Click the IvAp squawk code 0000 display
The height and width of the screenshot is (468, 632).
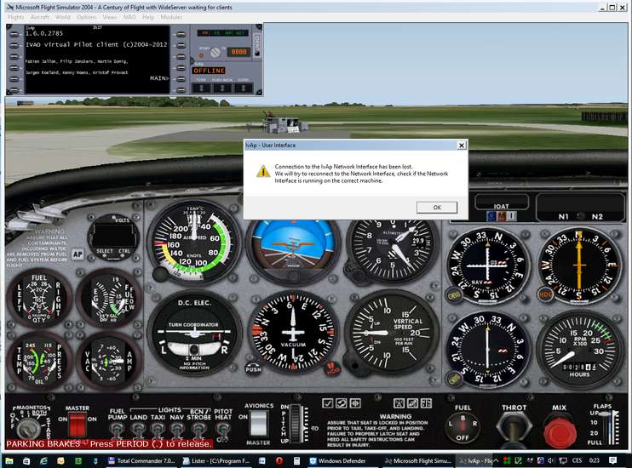pyautogui.click(x=238, y=52)
